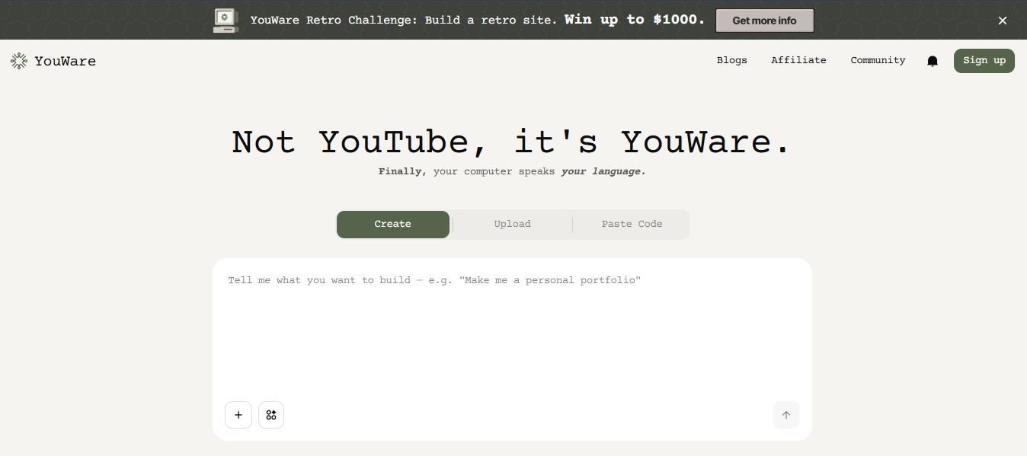Click the retro computer banner icon
Viewport: 1027px width, 456px height.
pos(226,20)
